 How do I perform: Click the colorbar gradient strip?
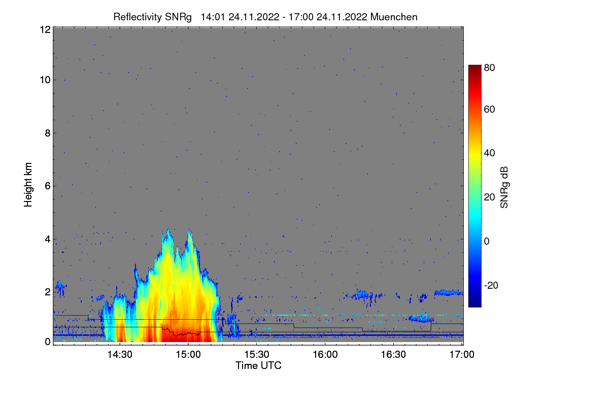pos(474,186)
